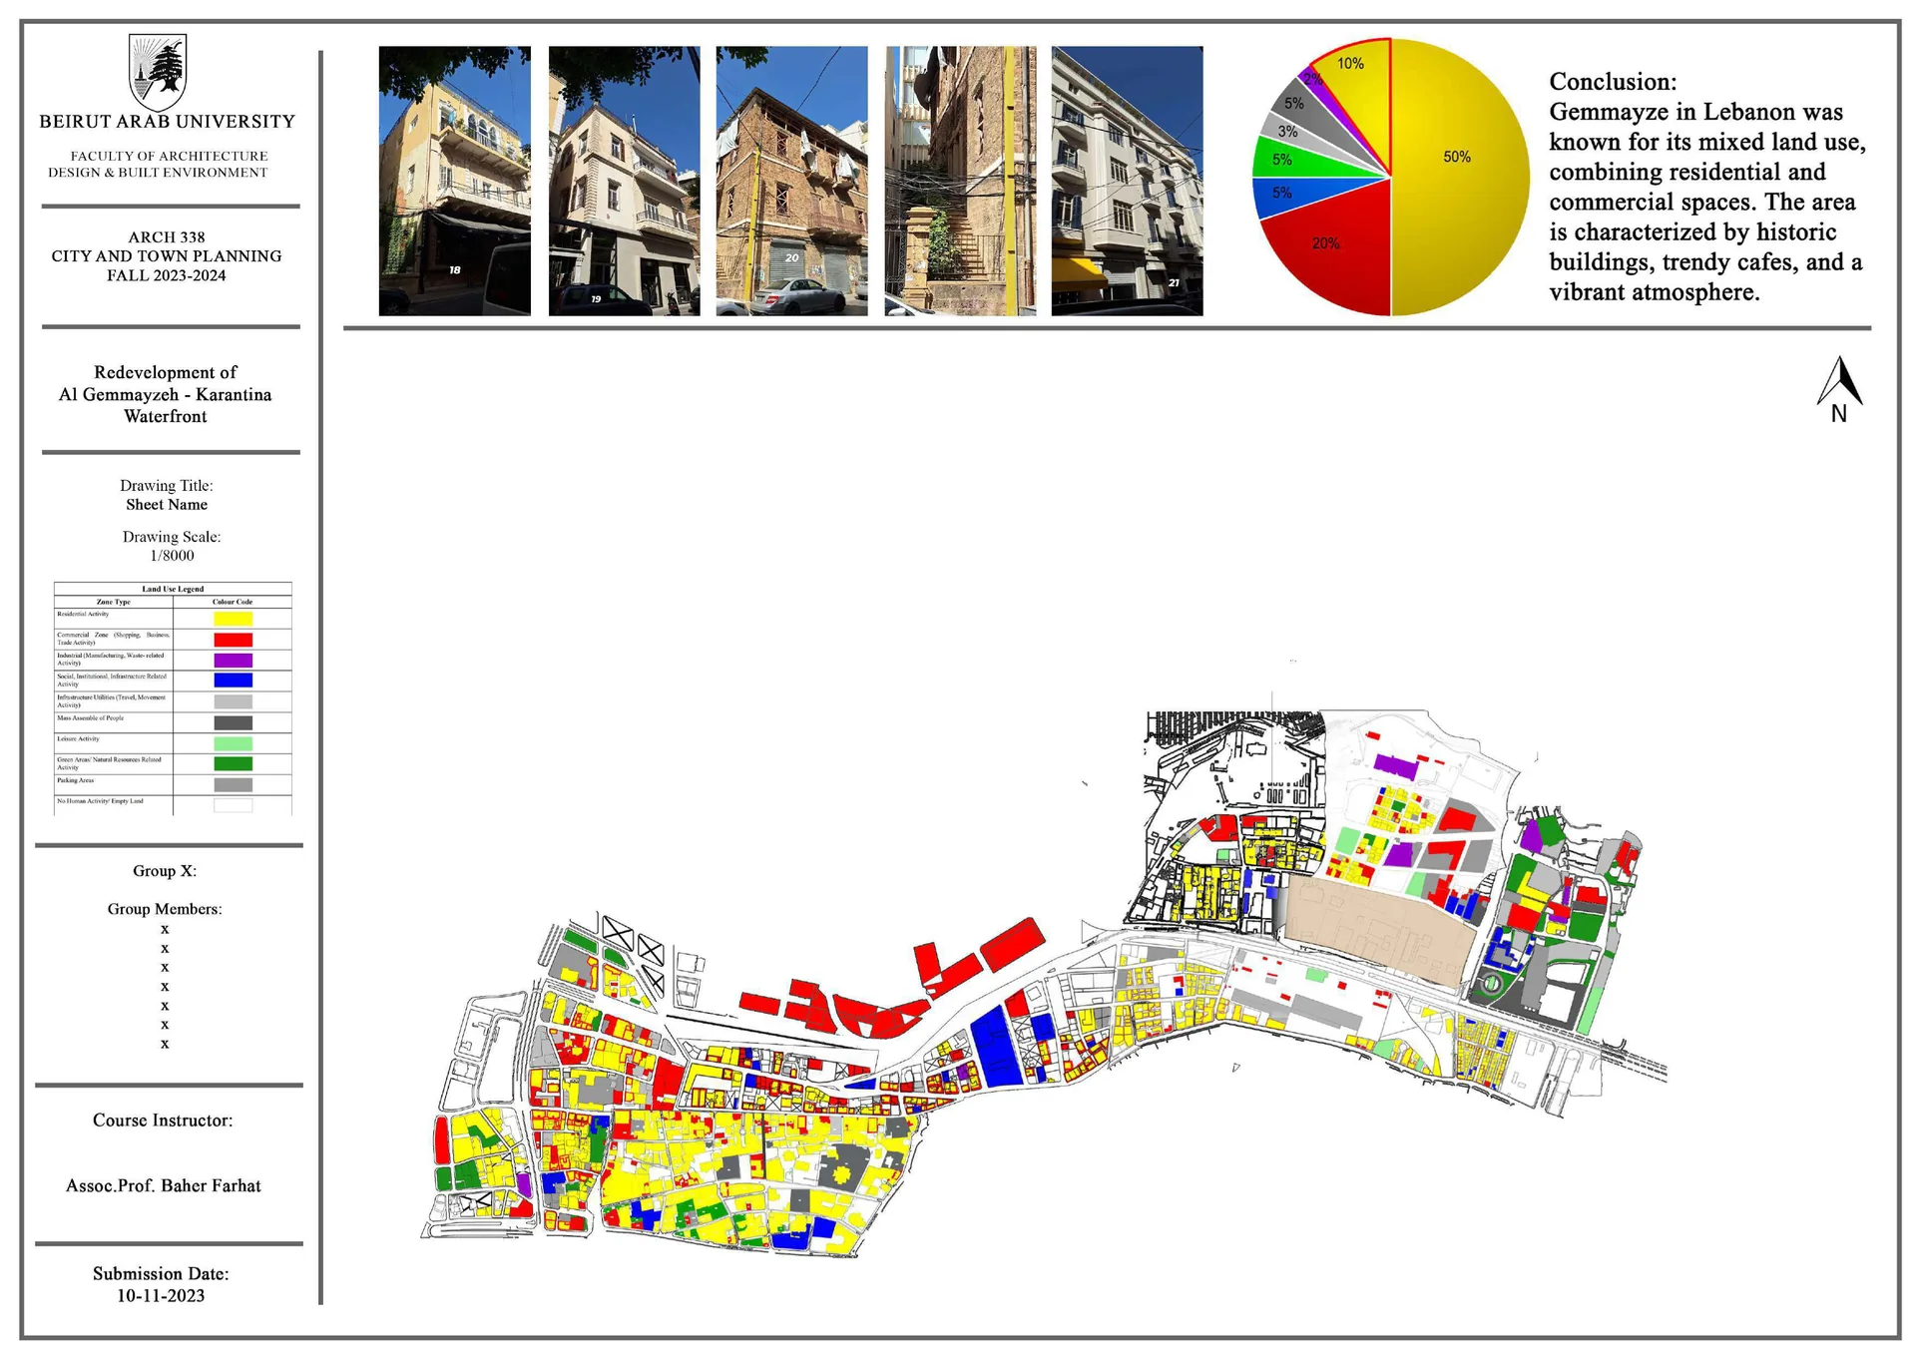Select the dark gray Mass Assemble swatch

pos(233,722)
